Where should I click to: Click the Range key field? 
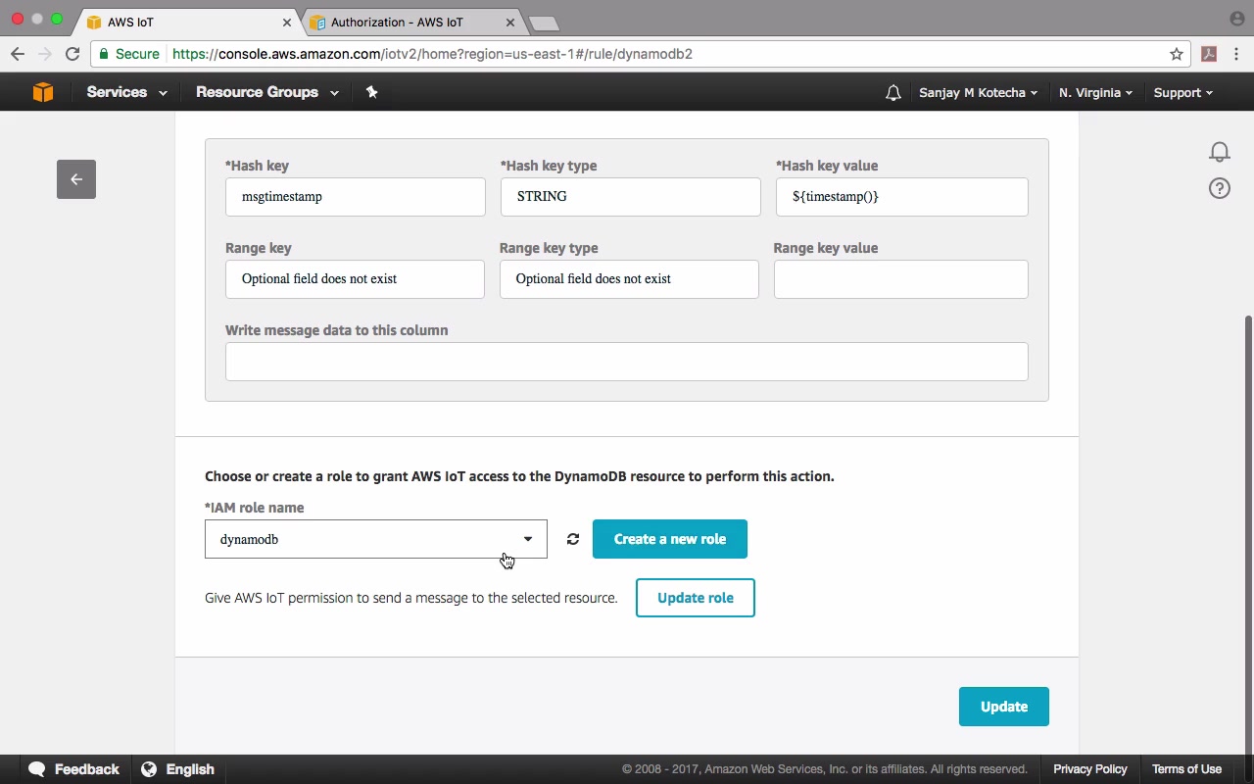click(x=355, y=279)
